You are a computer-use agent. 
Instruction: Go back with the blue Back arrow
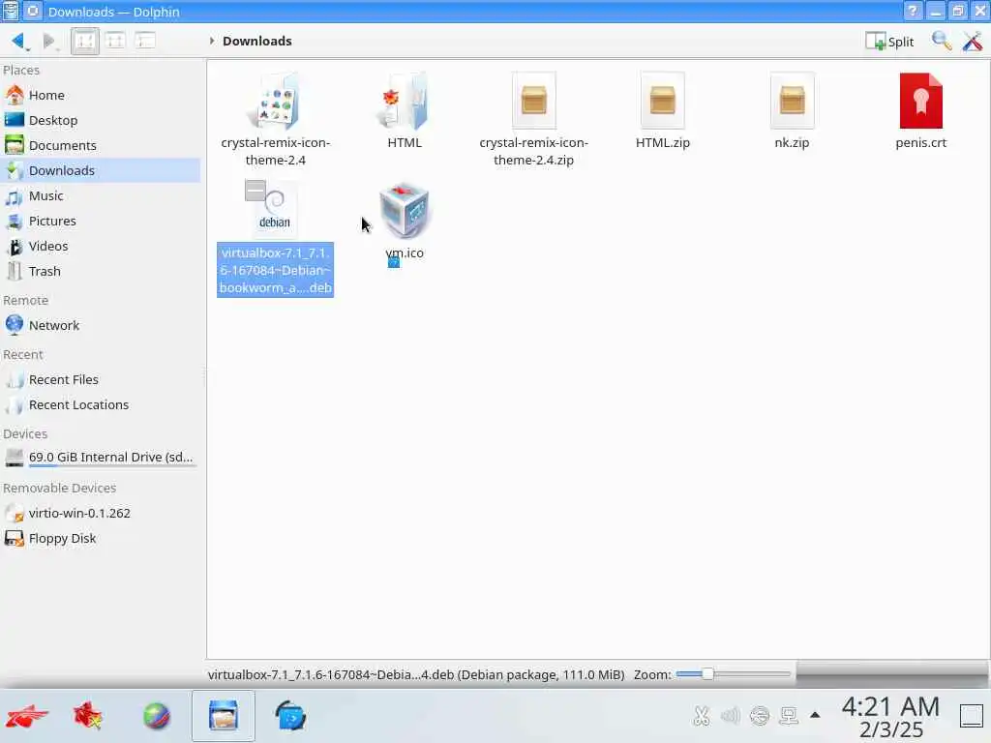pos(18,41)
